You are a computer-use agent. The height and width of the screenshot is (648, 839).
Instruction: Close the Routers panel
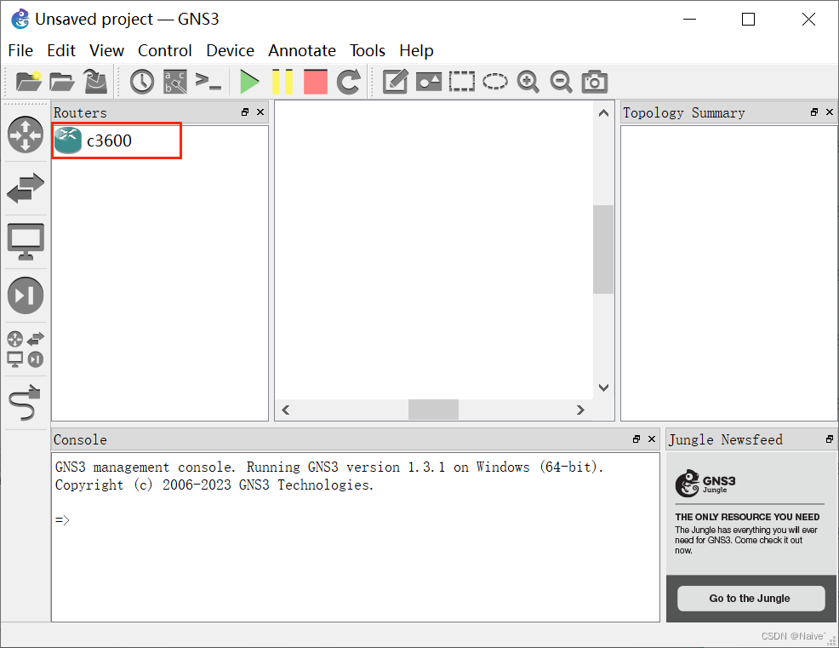260,112
